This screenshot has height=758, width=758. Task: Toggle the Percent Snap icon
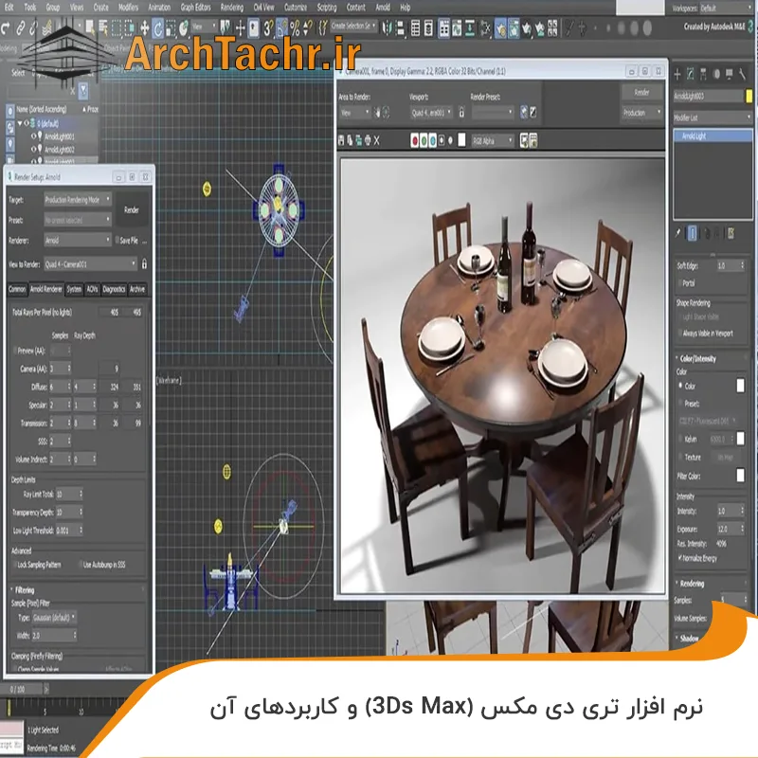pos(295,28)
